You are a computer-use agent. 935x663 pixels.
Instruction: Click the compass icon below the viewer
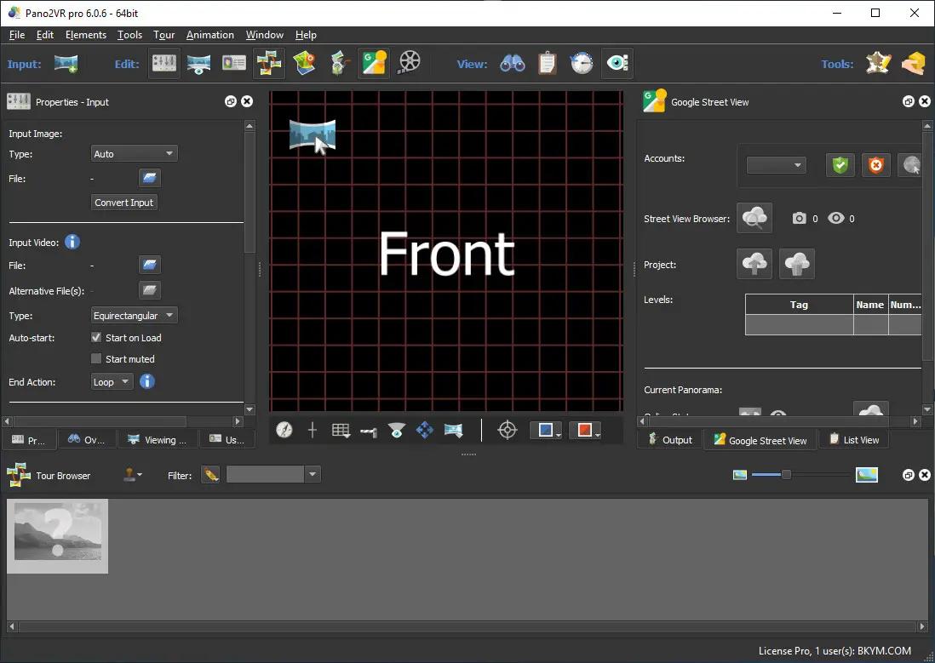click(x=284, y=431)
